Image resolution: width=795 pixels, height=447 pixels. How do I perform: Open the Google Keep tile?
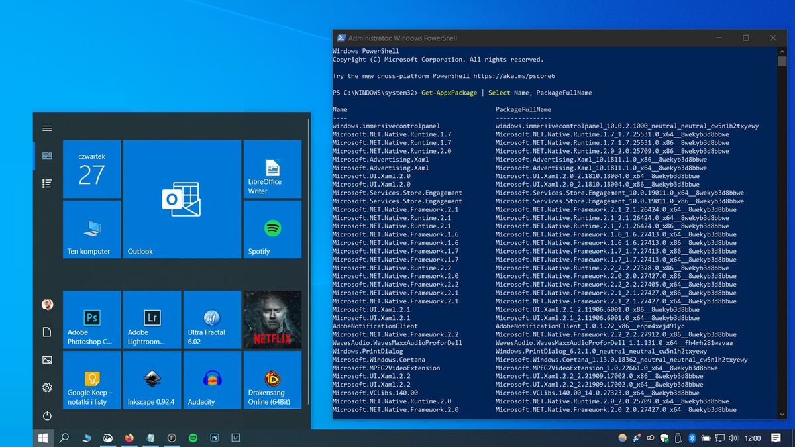(x=91, y=380)
